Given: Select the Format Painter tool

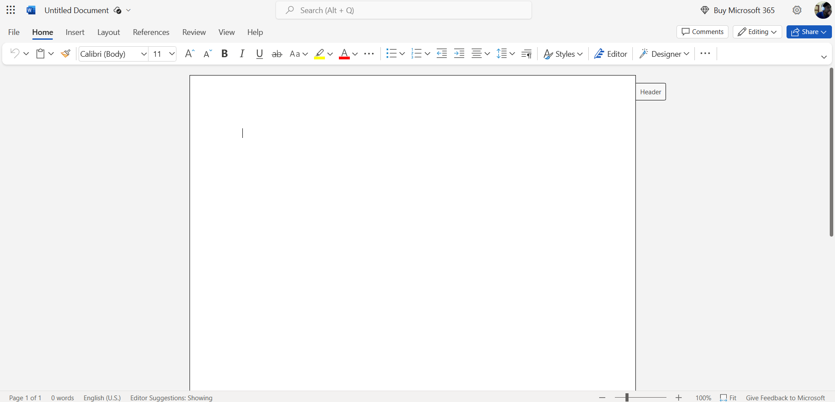Looking at the screenshot, I should coord(66,53).
